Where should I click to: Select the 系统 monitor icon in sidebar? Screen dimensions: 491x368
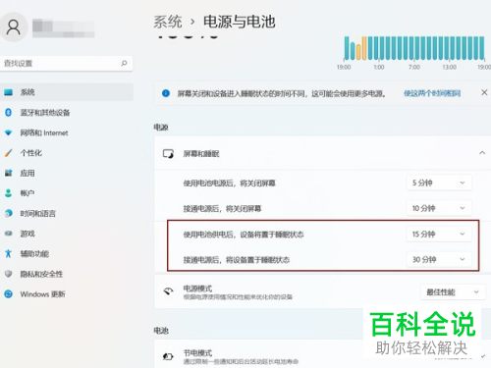coord(8,92)
